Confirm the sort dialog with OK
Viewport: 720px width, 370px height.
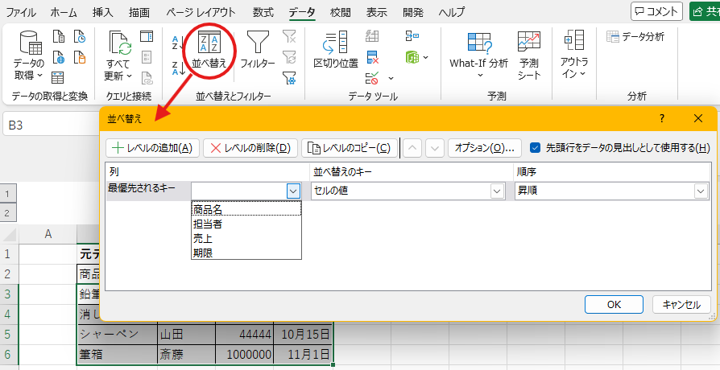[x=614, y=304]
